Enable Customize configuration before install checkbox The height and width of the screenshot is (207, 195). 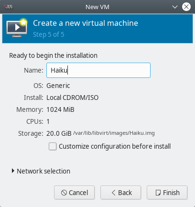pyautogui.click(x=53, y=146)
